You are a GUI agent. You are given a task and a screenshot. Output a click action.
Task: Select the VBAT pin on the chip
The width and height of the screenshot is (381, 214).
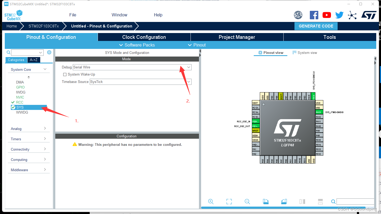pyautogui.click(x=256, y=103)
